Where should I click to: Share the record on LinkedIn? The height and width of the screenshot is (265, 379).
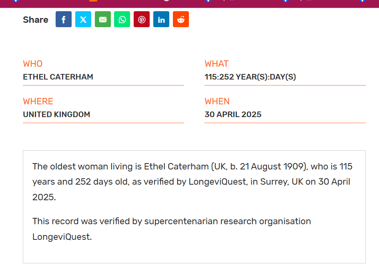pyautogui.click(x=161, y=19)
